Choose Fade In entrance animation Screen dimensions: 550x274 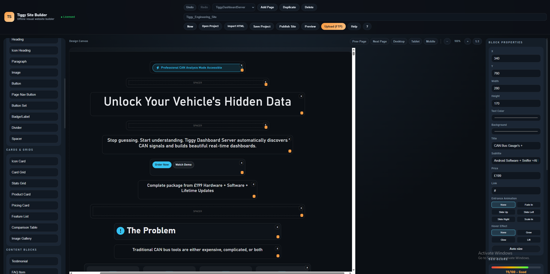tap(528, 205)
